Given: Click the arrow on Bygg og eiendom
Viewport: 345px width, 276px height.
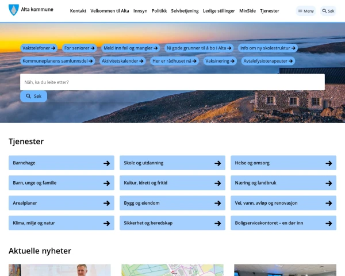Looking at the screenshot, I should [217, 203].
